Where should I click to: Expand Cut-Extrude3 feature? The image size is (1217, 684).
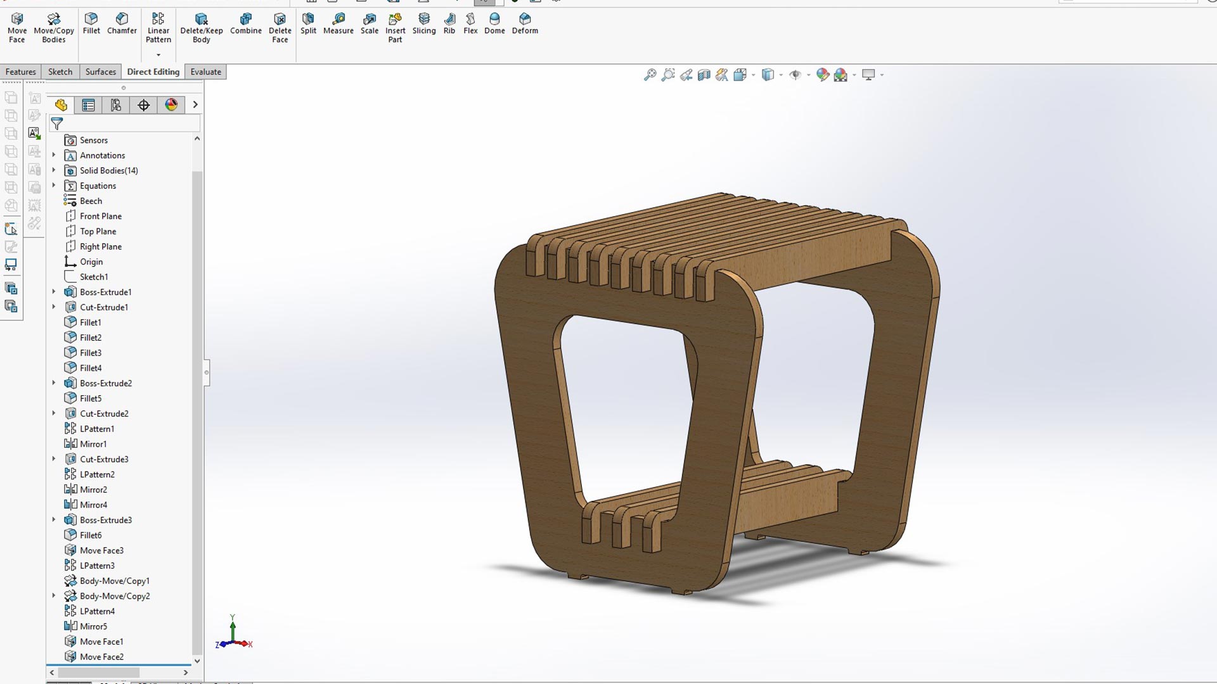click(54, 459)
